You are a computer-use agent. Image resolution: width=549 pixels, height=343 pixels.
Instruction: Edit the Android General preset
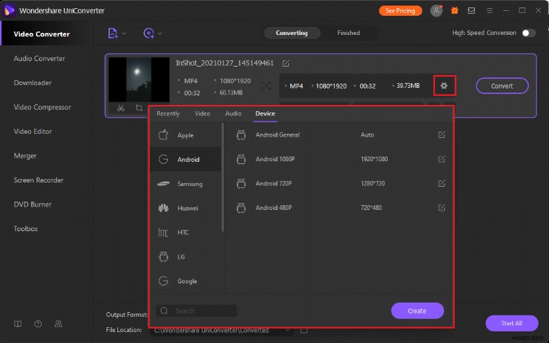click(x=441, y=135)
